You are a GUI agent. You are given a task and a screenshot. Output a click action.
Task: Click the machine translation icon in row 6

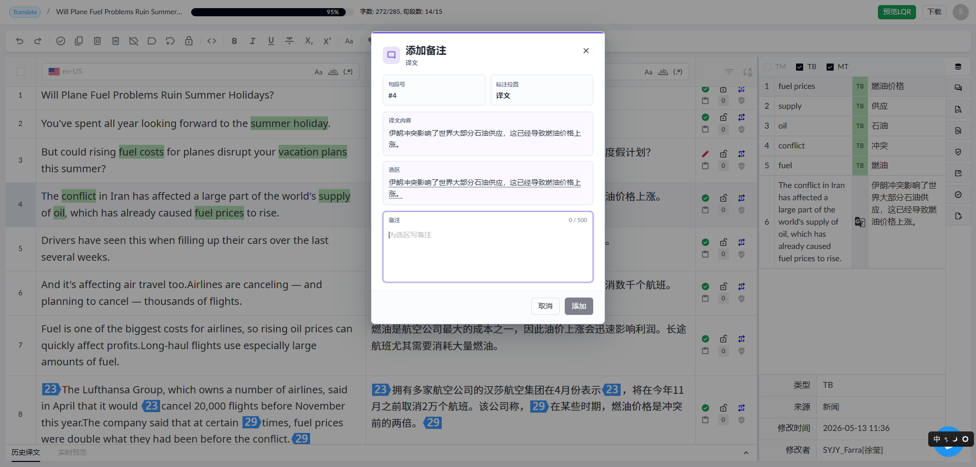coord(860,222)
